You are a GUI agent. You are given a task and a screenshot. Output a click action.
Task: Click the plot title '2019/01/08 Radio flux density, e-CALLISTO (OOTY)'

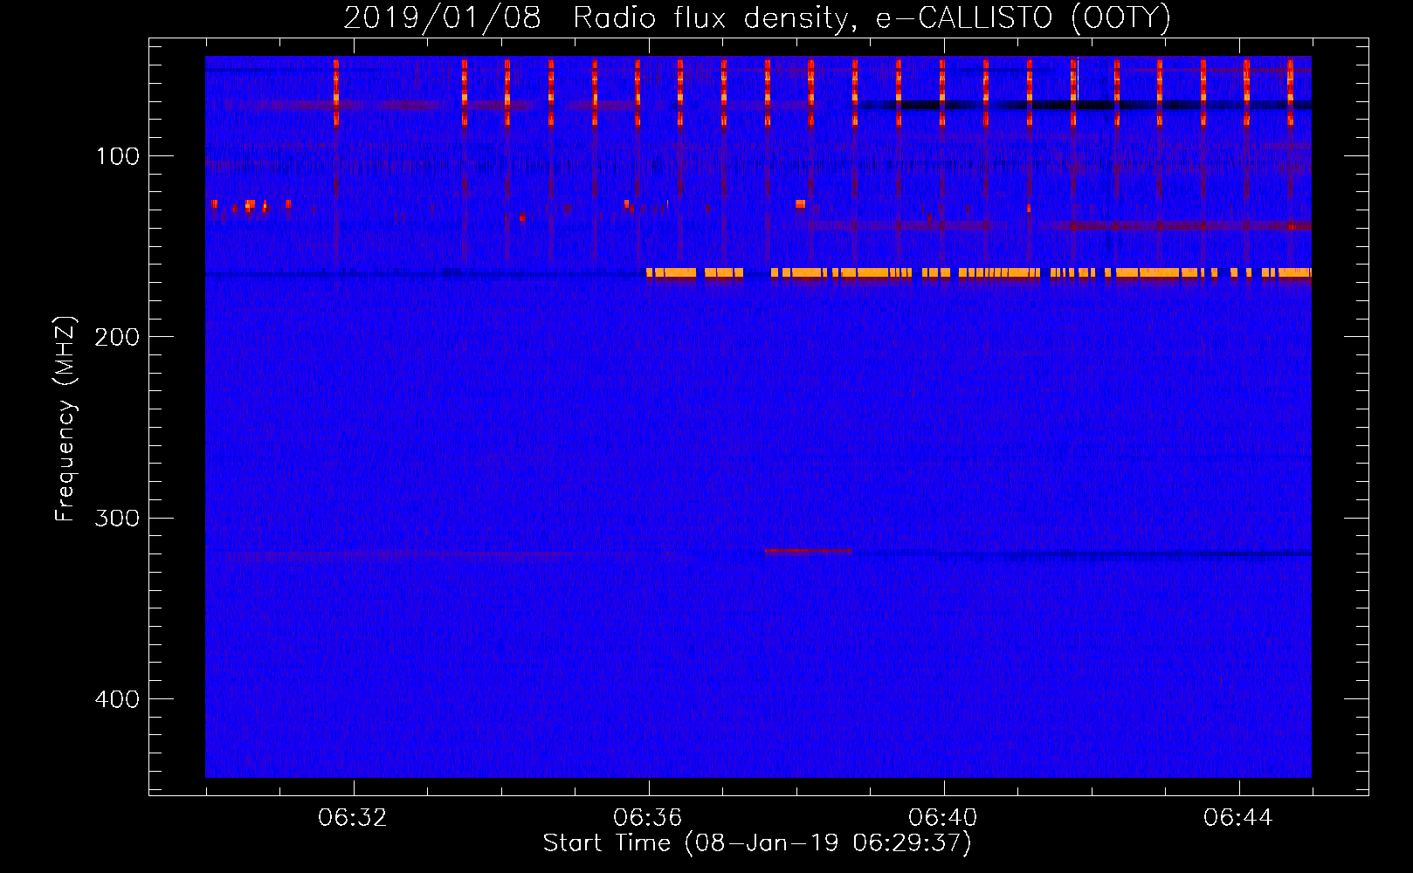coord(757,17)
